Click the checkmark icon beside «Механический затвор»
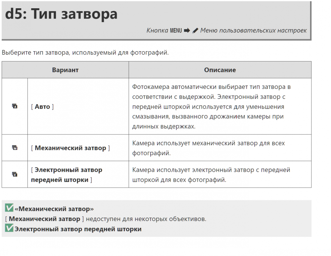 coord(9,208)
